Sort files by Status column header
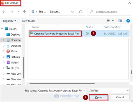This screenshot has width=133, height=102. click(90, 27)
